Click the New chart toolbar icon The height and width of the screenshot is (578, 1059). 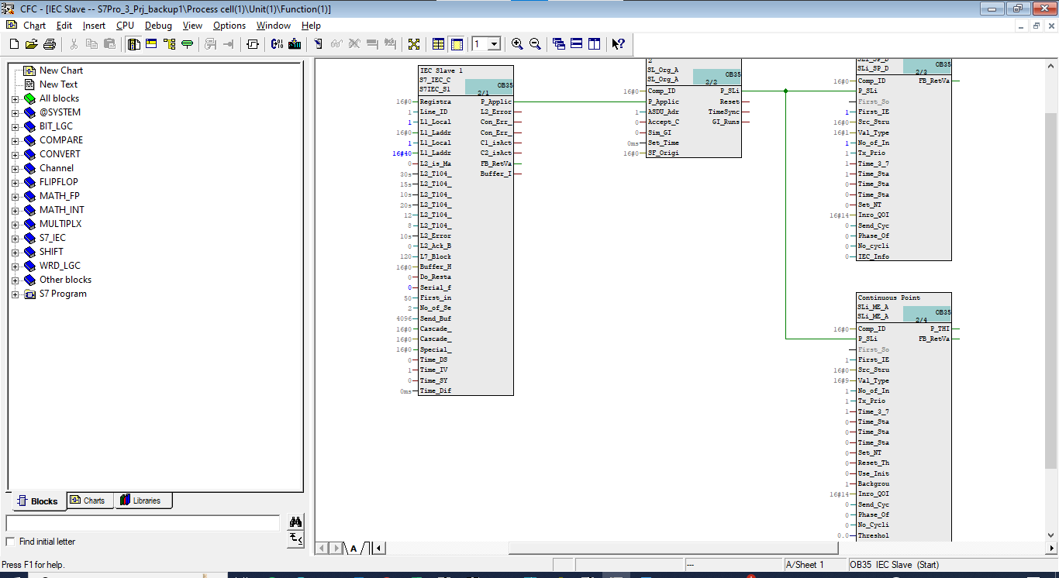point(12,44)
